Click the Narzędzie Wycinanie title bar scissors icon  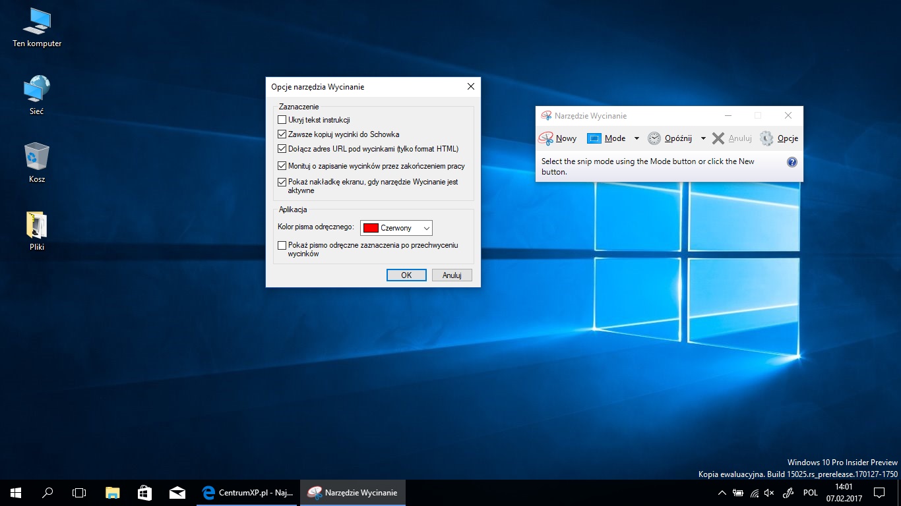546,115
